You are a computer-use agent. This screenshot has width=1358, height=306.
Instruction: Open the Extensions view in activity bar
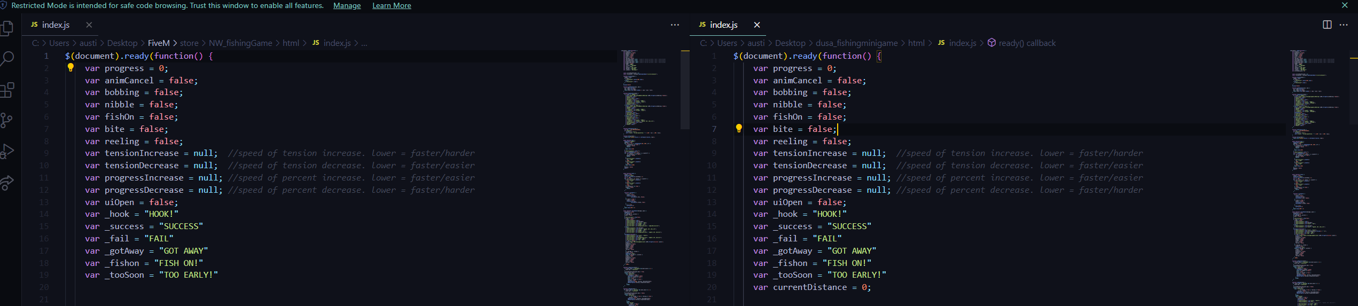point(7,90)
